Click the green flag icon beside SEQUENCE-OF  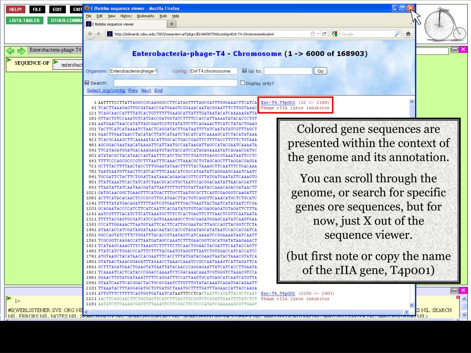pyautogui.click(x=9, y=60)
